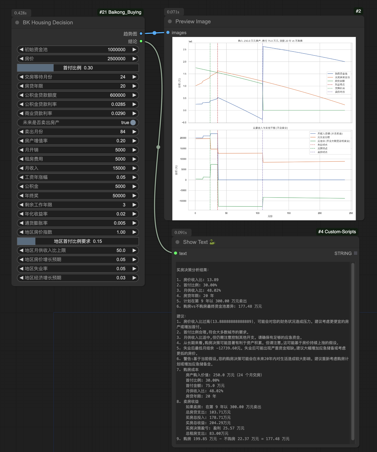
Task: Click the STRING grid icon
Action: coord(356,253)
